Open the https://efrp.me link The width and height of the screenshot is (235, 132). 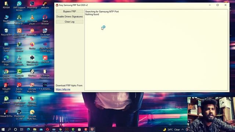click(x=63, y=89)
